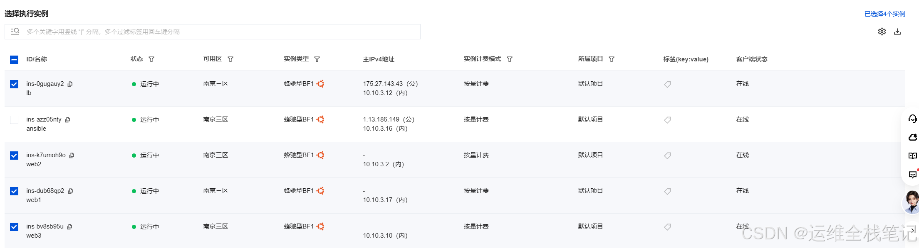Check the ansible instance checkbox
Screen dimensions: 919x248
14,120
